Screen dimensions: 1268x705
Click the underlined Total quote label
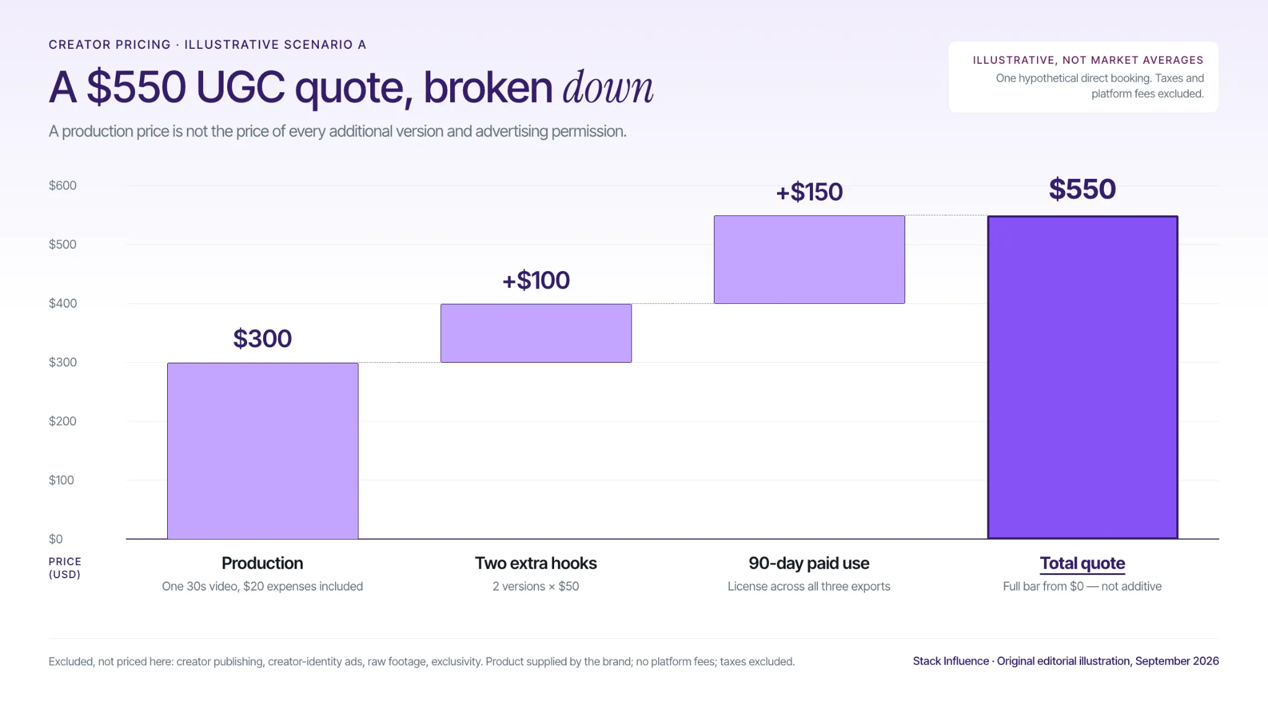point(1082,563)
